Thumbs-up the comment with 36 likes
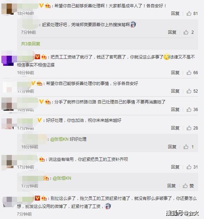This screenshot has height=219, width=204. pyautogui.click(x=189, y=109)
